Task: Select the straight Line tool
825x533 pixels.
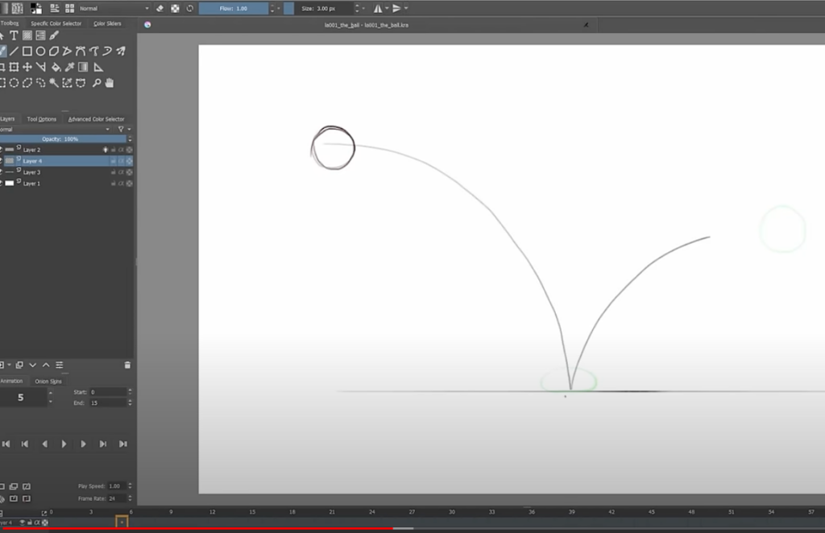Action: coord(15,52)
